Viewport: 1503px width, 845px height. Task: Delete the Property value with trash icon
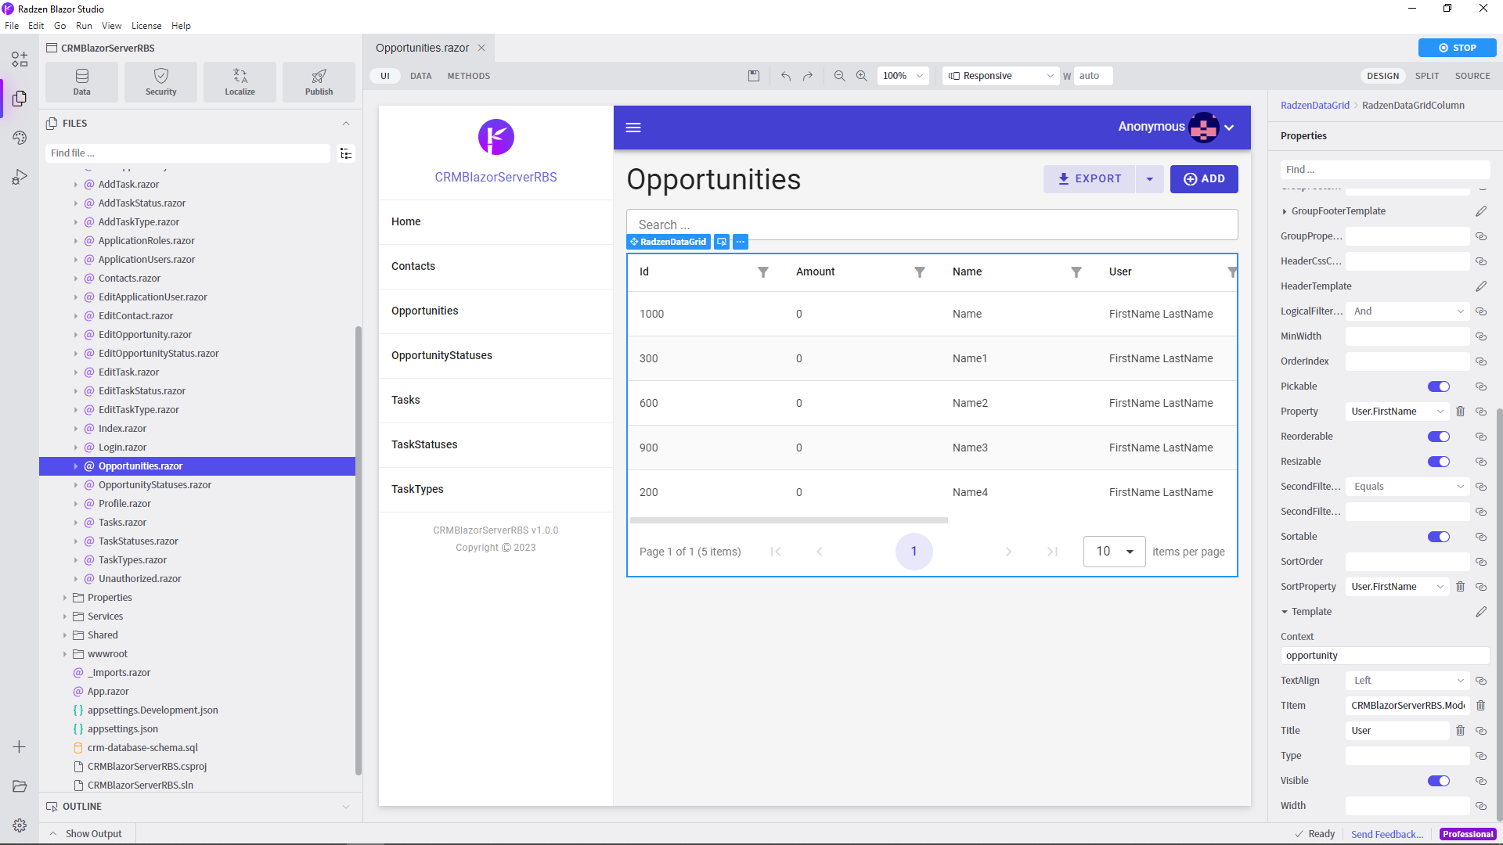tap(1460, 412)
